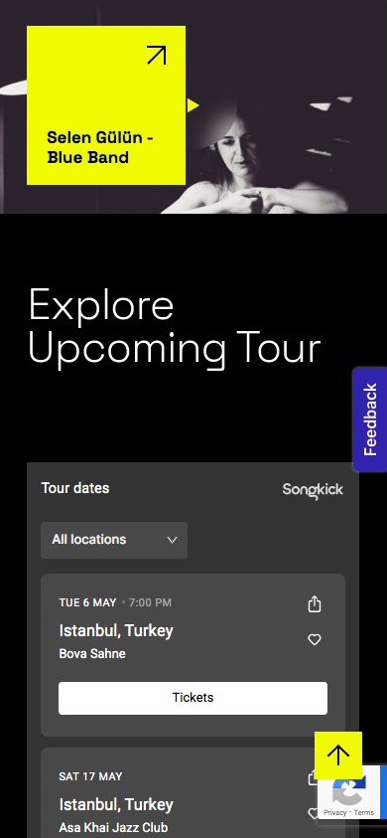Click the reCAPTCHA badge logo
This screenshot has height=838, width=387.
click(349, 791)
